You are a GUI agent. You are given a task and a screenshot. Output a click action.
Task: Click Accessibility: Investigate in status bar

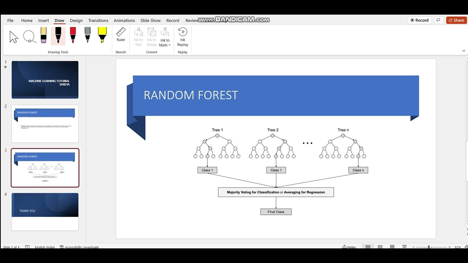click(79, 247)
